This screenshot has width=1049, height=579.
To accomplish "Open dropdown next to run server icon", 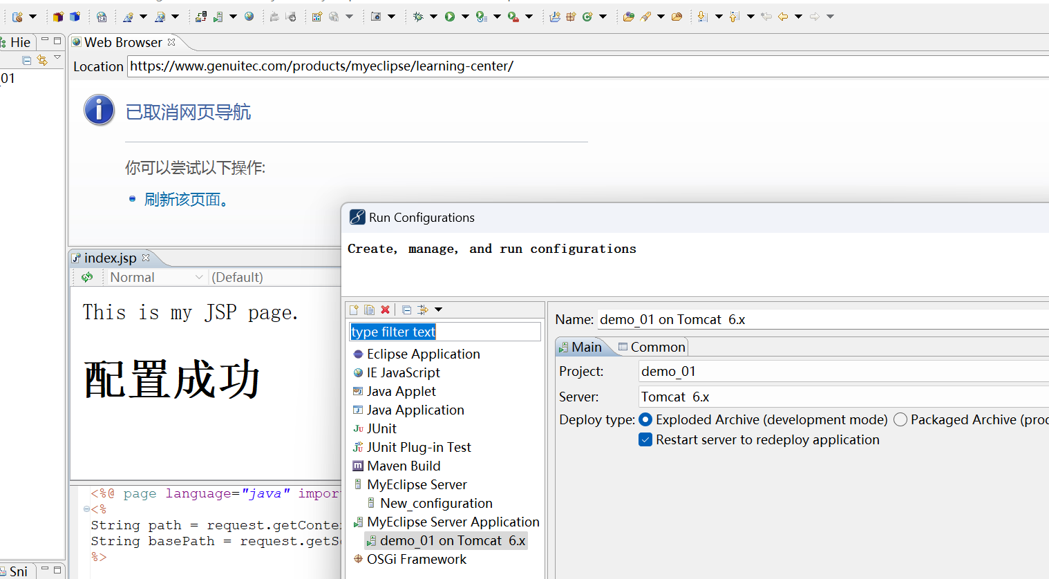I will click(233, 17).
